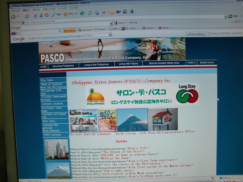Stop loading with the red X icon

click(35, 16)
